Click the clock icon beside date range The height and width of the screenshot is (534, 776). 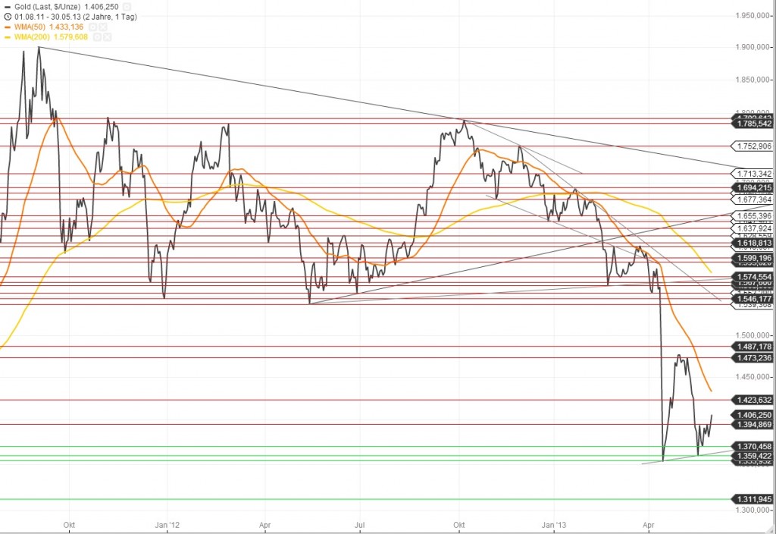8,15
